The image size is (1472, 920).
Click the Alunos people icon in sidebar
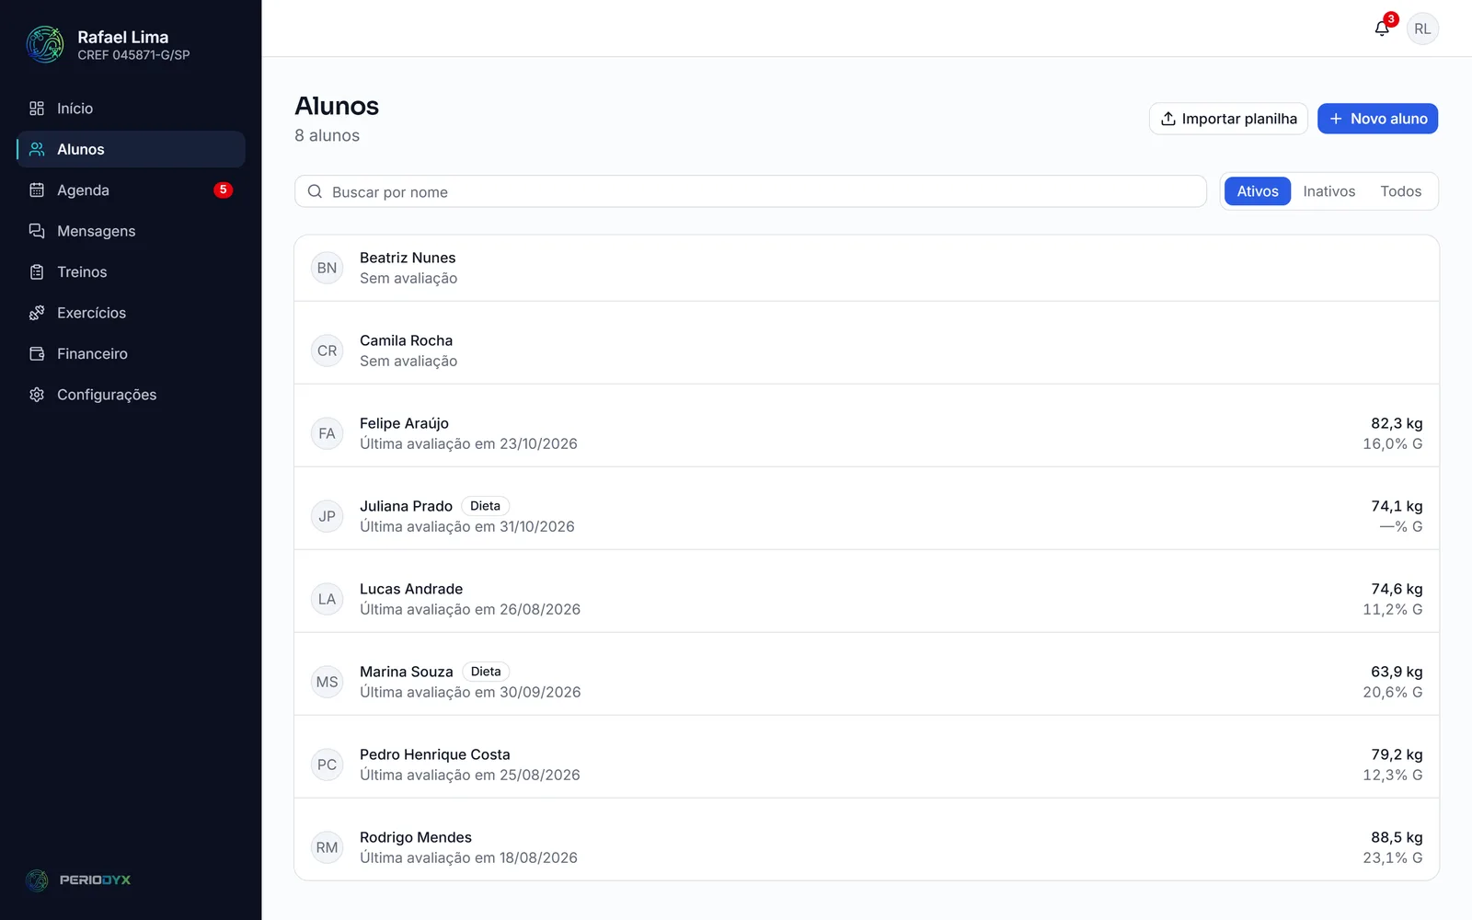pos(37,149)
